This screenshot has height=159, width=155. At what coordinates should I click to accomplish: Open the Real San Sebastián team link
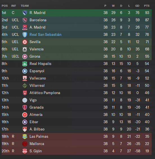pos(46,35)
